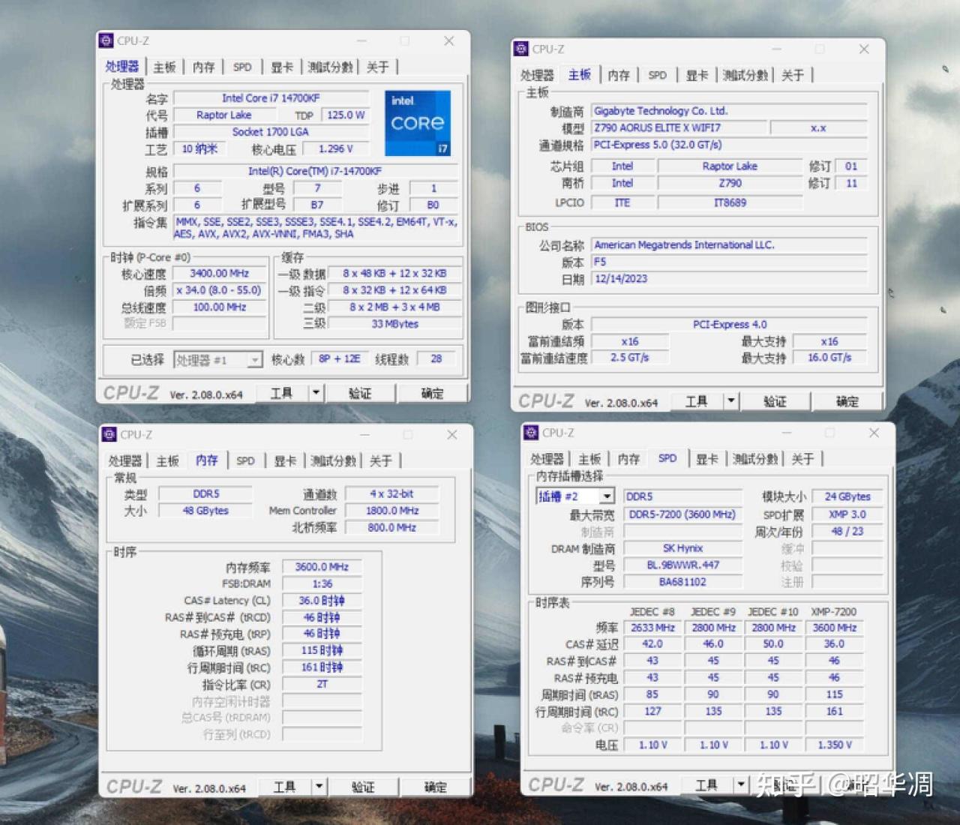Click 验证 button in the processor window
960x825 pixels.
click(360, 393)
